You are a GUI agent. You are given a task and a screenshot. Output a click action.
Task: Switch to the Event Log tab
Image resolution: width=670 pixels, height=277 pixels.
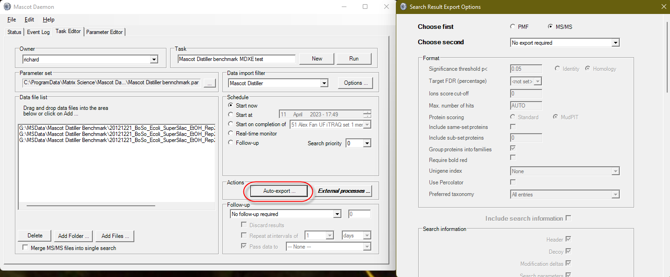click(x=38, y=32)
